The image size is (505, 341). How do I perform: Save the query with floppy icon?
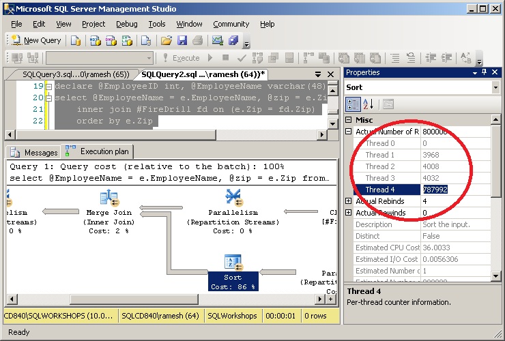point(182,40)
